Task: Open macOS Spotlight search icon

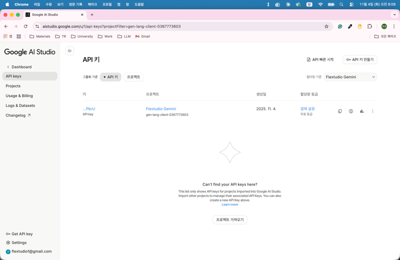Action: (x=341, y=4)
